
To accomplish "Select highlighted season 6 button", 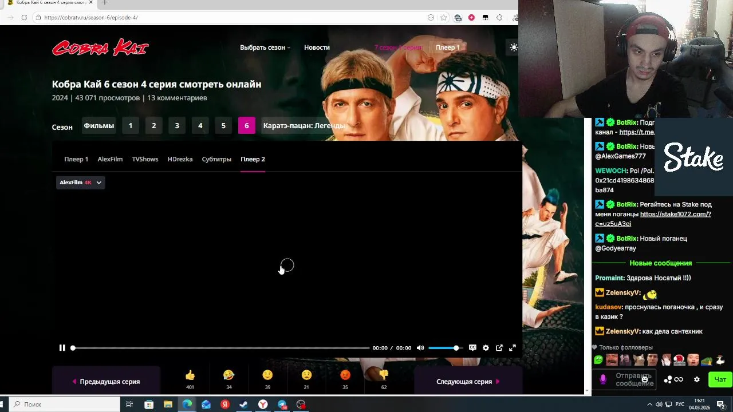I will tap(247, 126).
